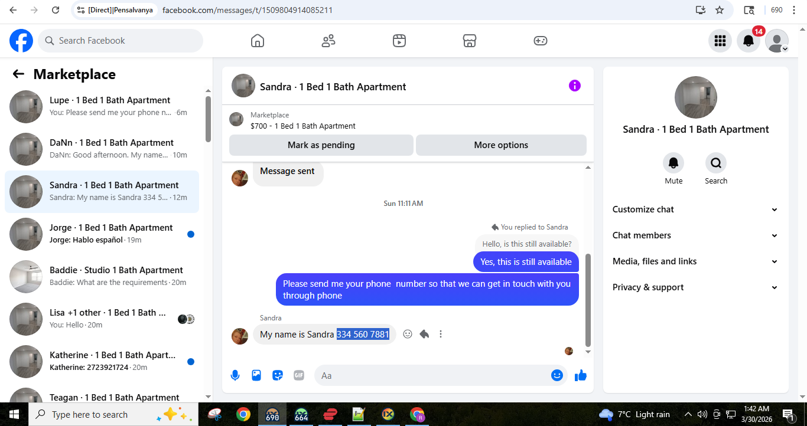View notifications via the bell with 14 badge

749,41
